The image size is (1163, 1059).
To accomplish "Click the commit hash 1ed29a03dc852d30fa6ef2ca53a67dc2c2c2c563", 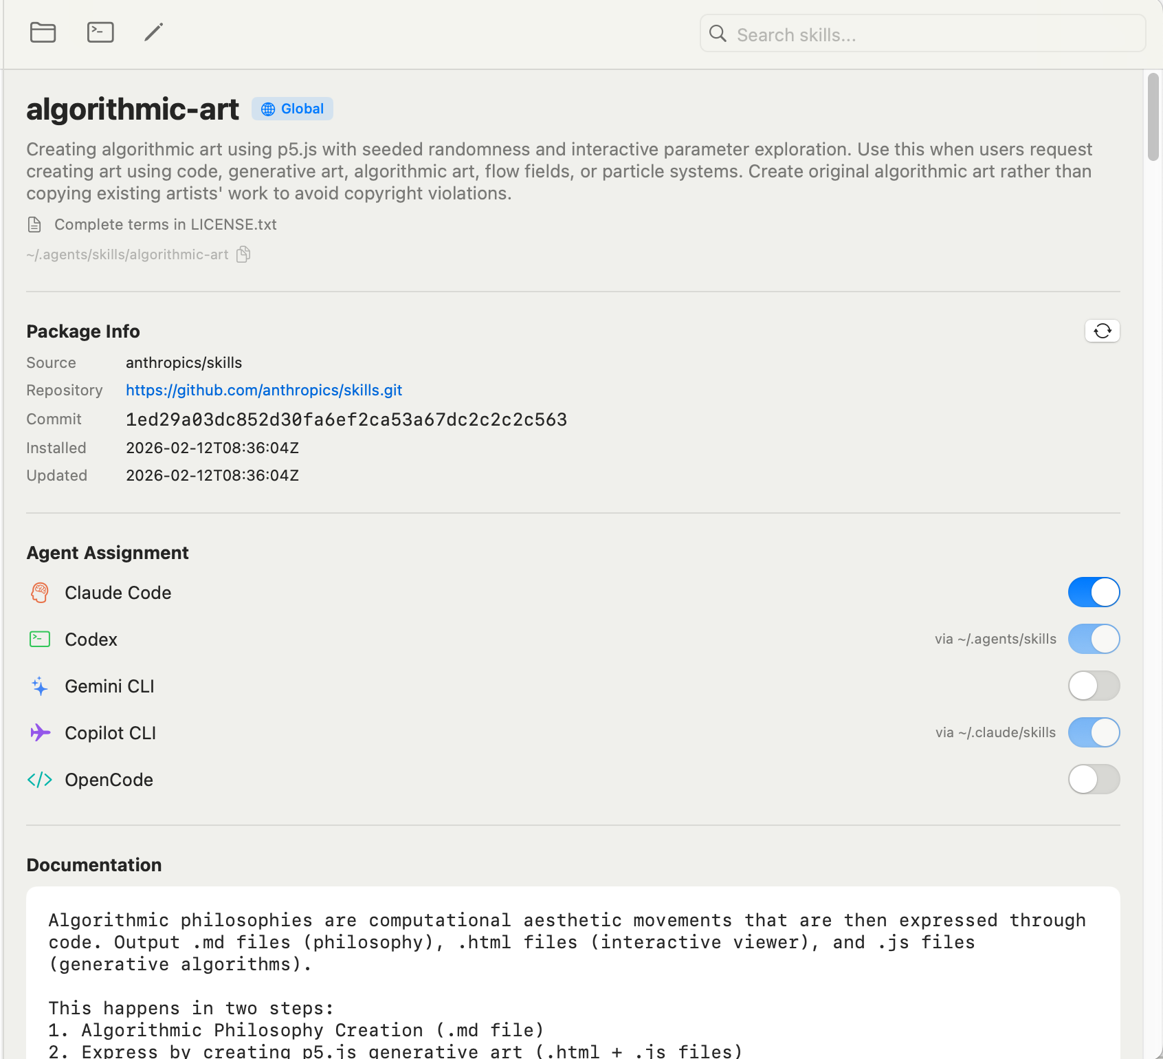I will 346,420.
